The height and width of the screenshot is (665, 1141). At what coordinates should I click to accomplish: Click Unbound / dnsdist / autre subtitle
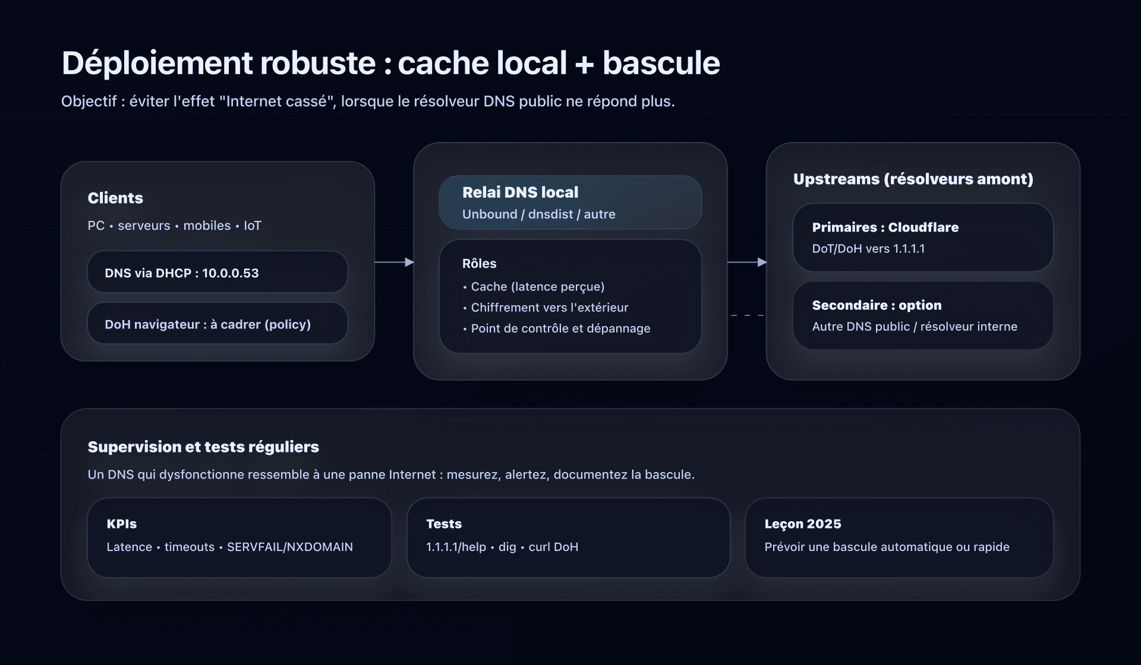coord(539,214)
